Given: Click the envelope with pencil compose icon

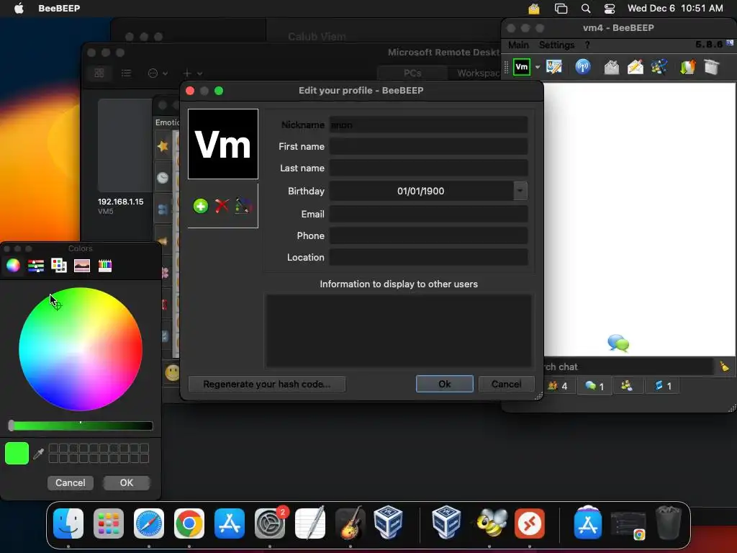Looking at the screenshot, I should (635, 67).
